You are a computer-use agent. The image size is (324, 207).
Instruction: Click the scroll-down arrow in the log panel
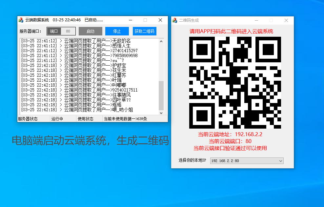coord(161,113)
